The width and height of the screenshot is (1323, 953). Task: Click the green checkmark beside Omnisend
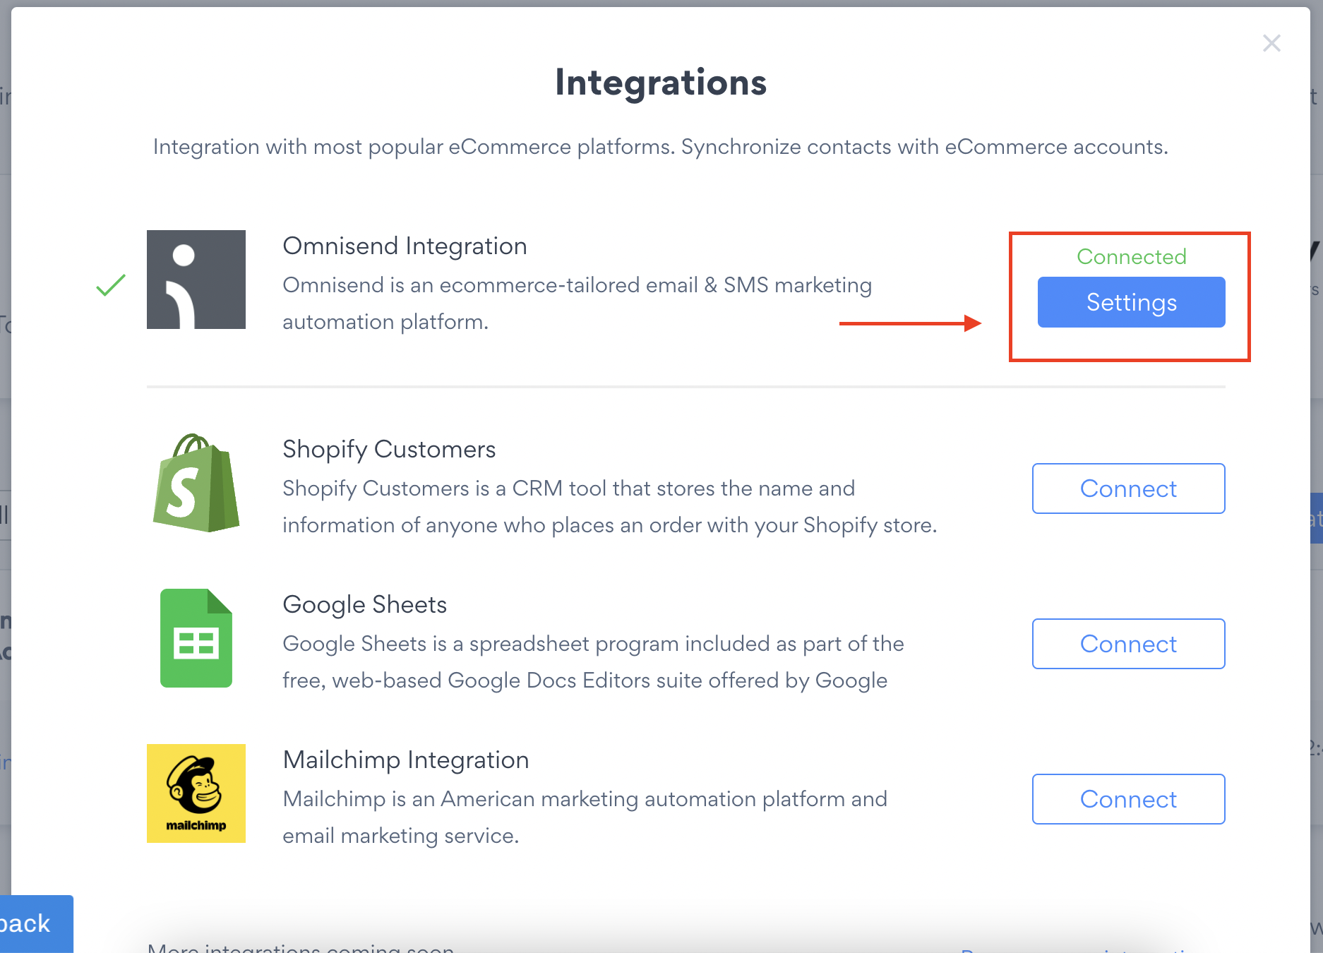pos(111,285)
